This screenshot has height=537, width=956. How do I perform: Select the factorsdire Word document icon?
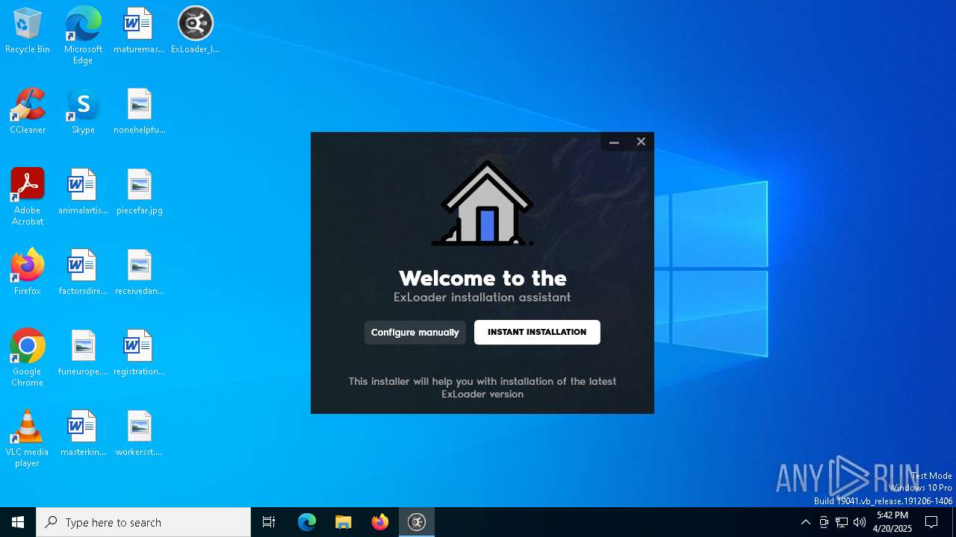pyautogui.click(x=83, y=273)
